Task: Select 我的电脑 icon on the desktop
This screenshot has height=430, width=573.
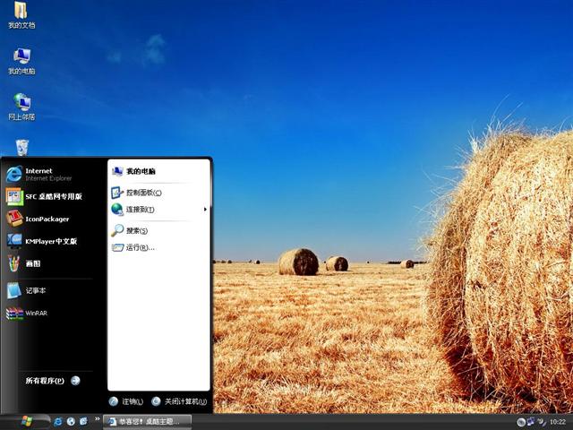Action: click(21, 62)
